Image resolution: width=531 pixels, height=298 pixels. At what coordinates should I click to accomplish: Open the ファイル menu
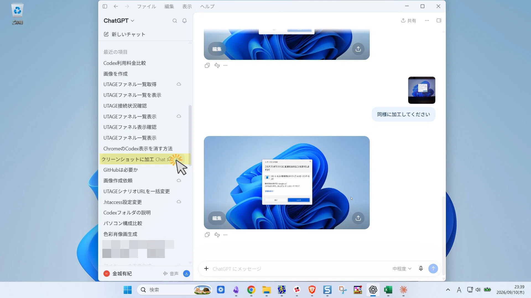[147, 6]
